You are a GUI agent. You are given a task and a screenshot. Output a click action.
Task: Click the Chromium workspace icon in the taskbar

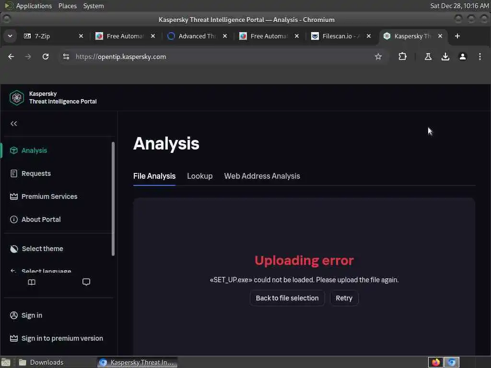(x=452, y=362)
